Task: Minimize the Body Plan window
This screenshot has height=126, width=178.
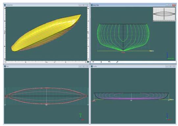Action: (x=167, y=5)
